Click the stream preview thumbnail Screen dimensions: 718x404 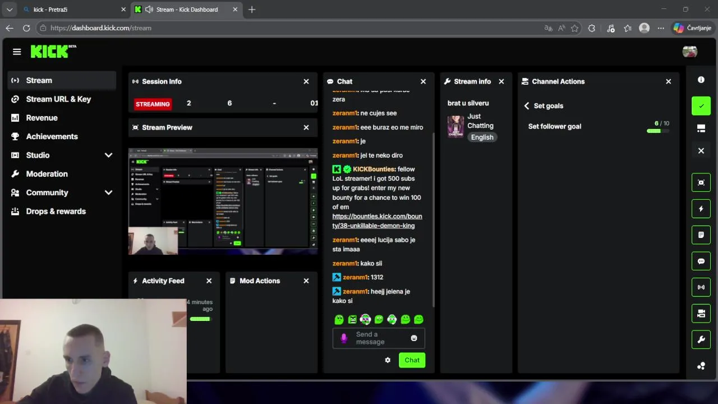pos(223,201)
